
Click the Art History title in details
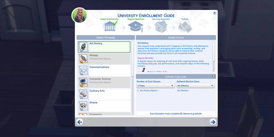143,43
